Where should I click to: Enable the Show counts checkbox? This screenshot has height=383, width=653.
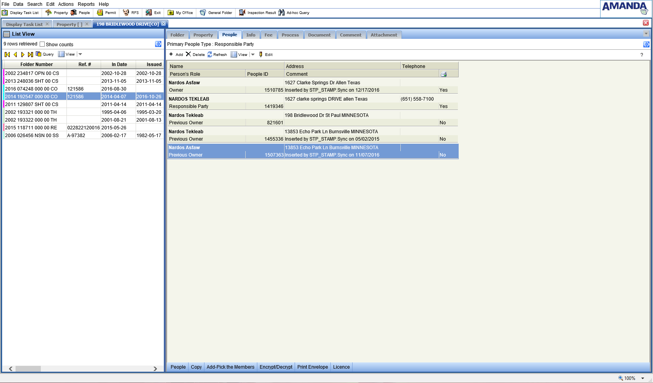click(x=42, y=44)
